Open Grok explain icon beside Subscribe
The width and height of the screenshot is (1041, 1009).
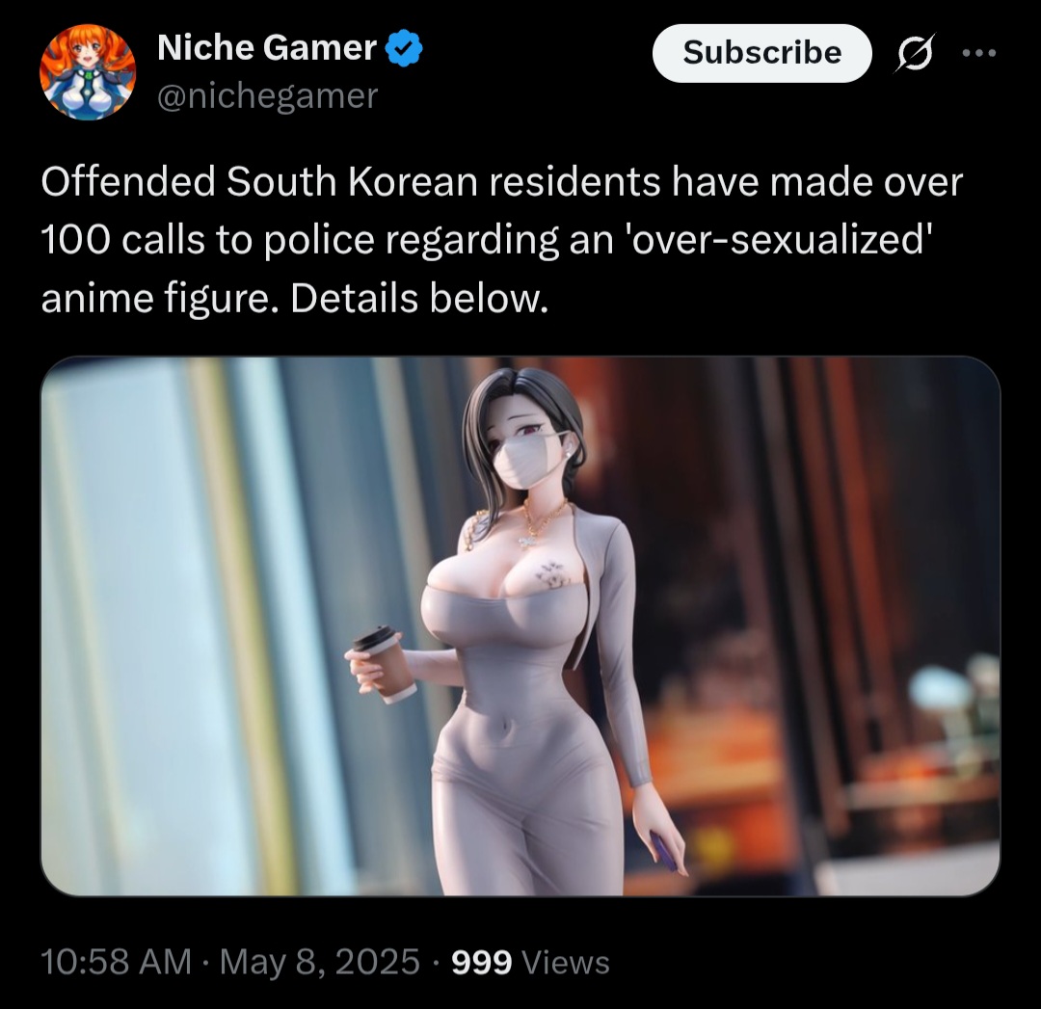pyautogui.click(x=916, y=52)
